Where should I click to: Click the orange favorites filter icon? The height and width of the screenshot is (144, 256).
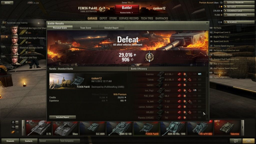(x=13, y=132)
